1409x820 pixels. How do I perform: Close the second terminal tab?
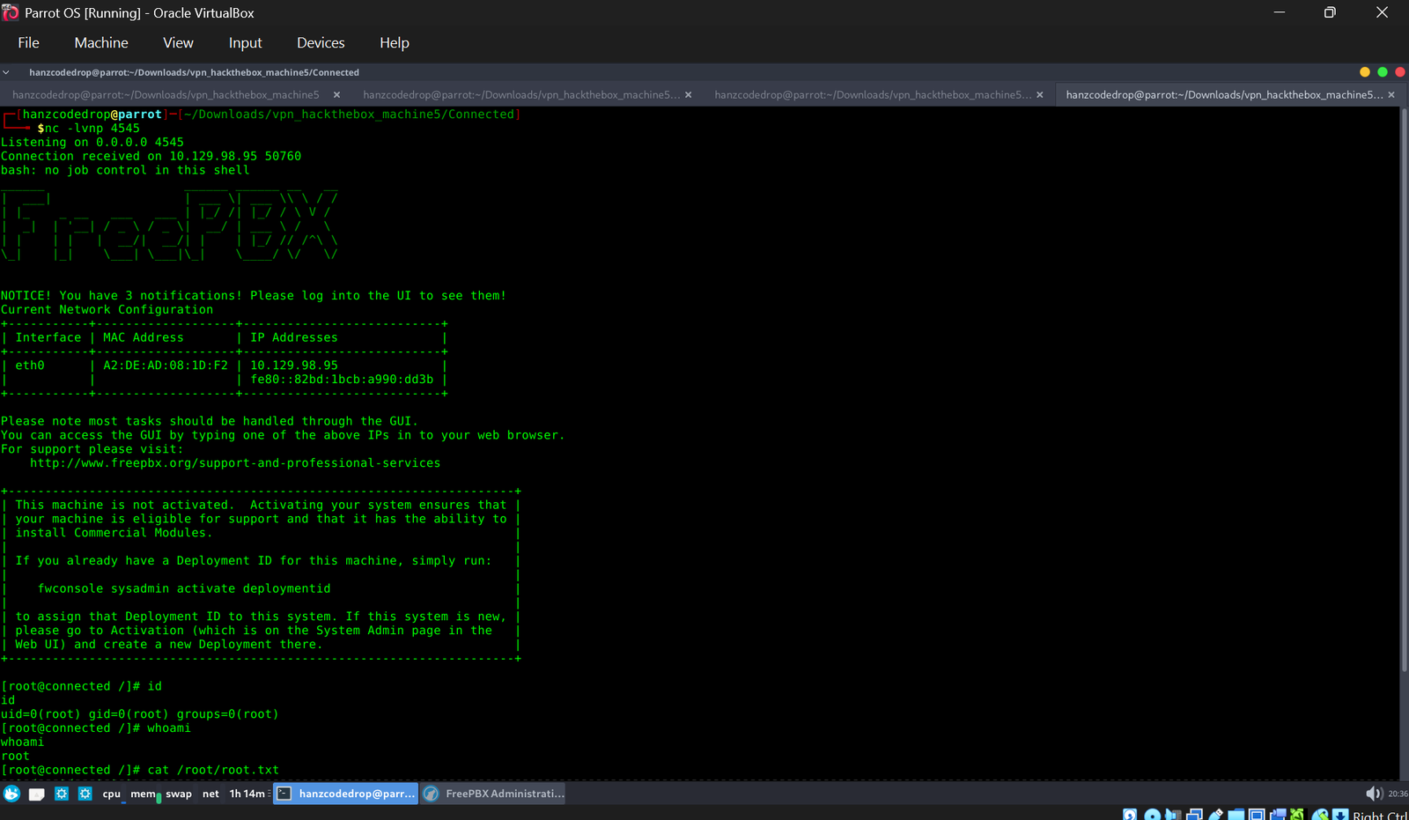point(689,95)
